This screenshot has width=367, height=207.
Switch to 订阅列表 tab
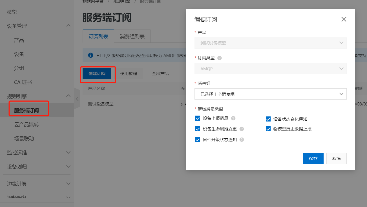98,37
